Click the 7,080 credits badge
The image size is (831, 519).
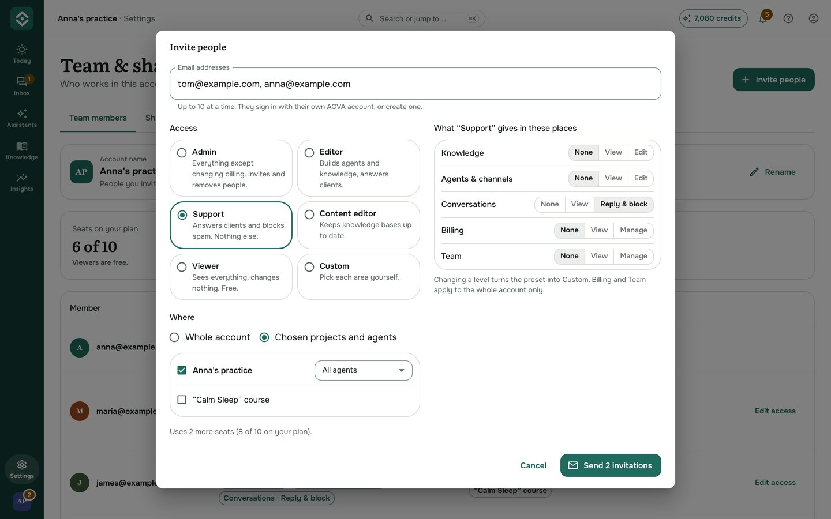coord(713,18)
